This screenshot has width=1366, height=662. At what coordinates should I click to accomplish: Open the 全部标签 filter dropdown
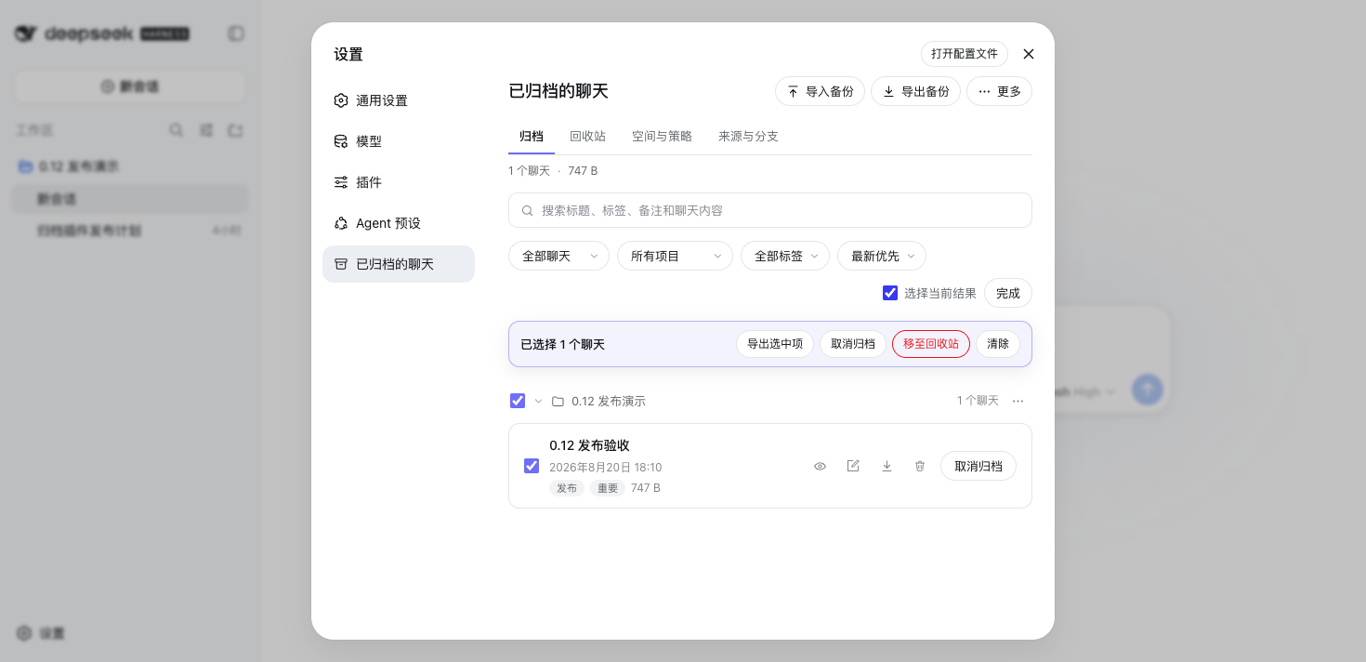pos(785,256)
